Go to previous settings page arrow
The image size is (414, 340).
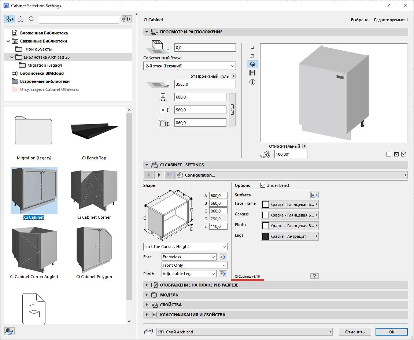(149, 175)
